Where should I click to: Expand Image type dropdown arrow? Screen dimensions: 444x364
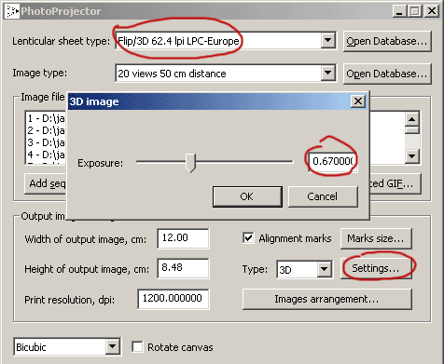point(327,74)
